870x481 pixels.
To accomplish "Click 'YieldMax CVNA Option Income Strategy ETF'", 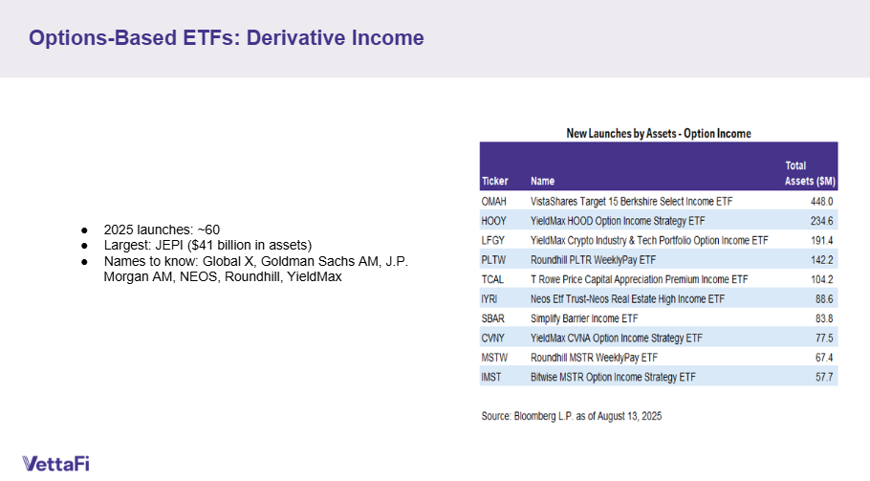I will (x=617, y=338).
